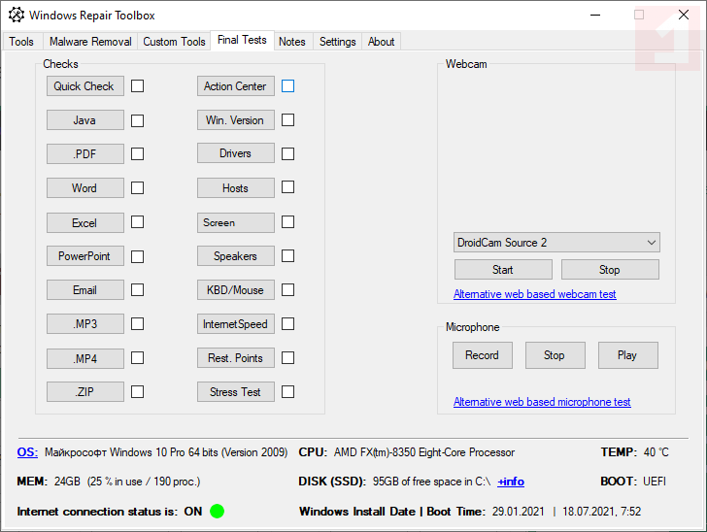Tick the KBD/Mouse checkbox
Screen dimensions: 707x532
pos(288,289)
